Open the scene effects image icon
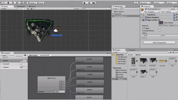The height and width of the screenshot is (100, 178). (x=32, y=9)
